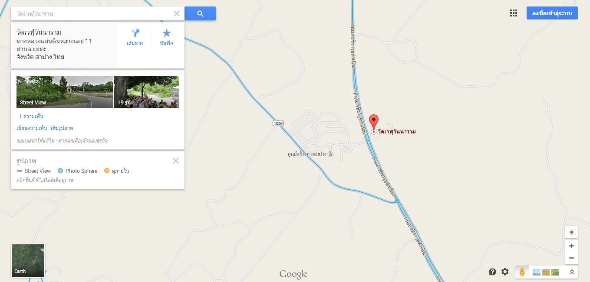Click the ลงชื่อเข้าสู่ระบบ sign-in button

[x=552, y=13]
